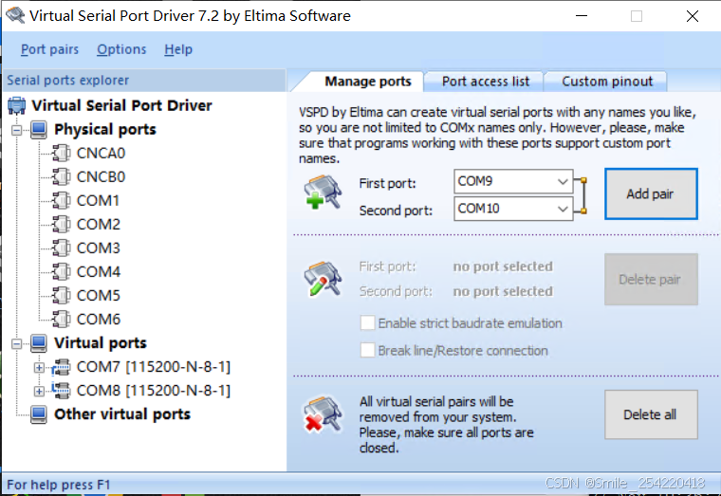Click the For help press F1 status text
721x496 pixels.
59,485
